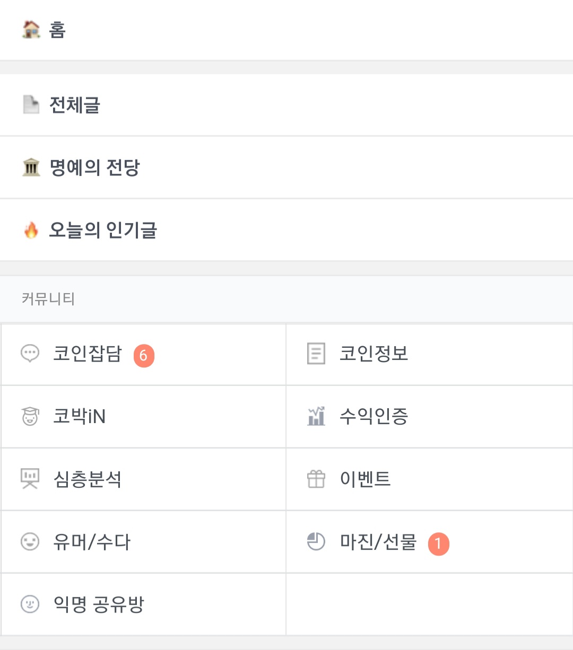This screenshot has height=650, width=573.
Task: Tap the speech bubble icon for 코인잡담
Action: click(30, 354)
